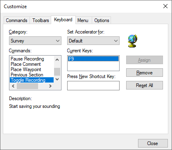Select the Pause Recording command

[27, 59]
